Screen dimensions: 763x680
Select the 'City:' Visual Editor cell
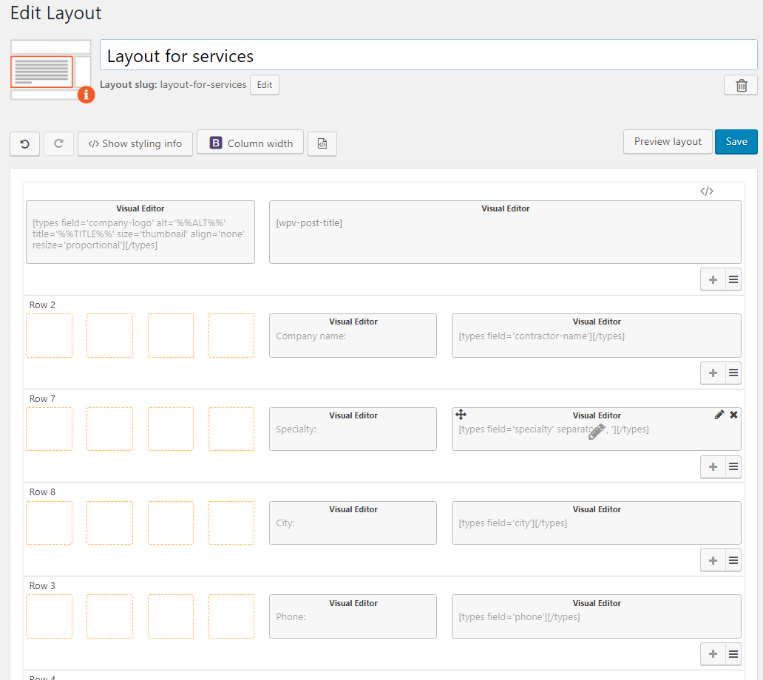pos(353,523)
